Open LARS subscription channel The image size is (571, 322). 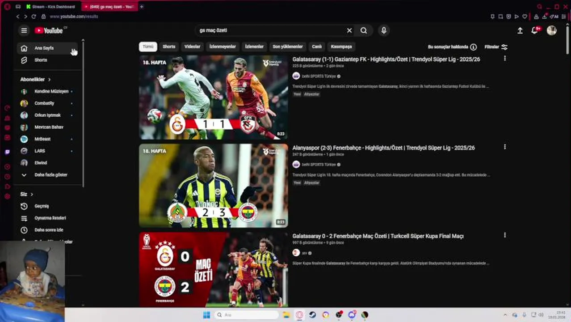point(46,151)
